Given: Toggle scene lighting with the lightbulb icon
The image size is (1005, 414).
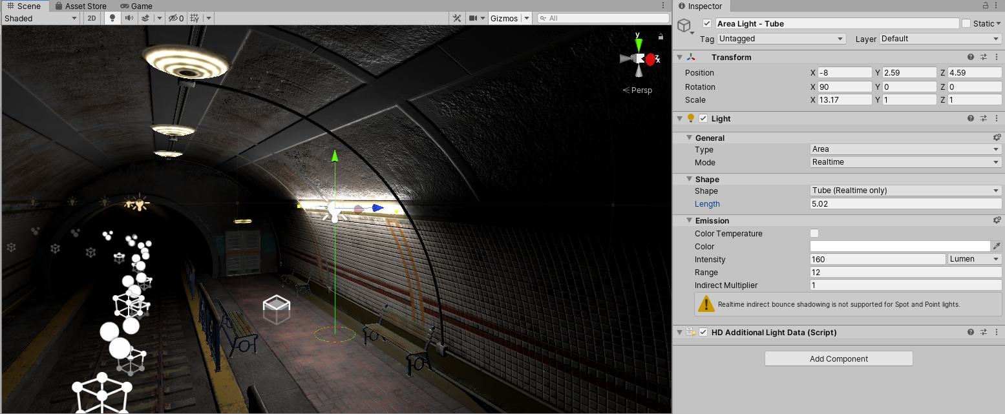Looking at the screenshot, I should 112,18.
